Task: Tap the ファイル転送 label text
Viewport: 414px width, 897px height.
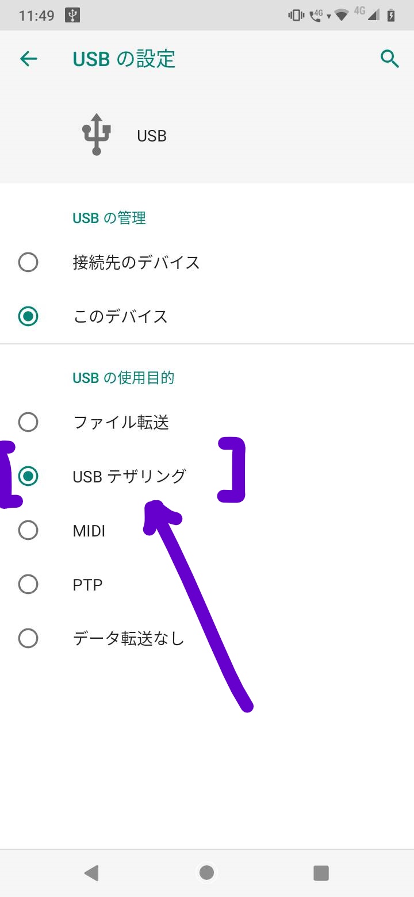Action: click(x=121, y=423)
